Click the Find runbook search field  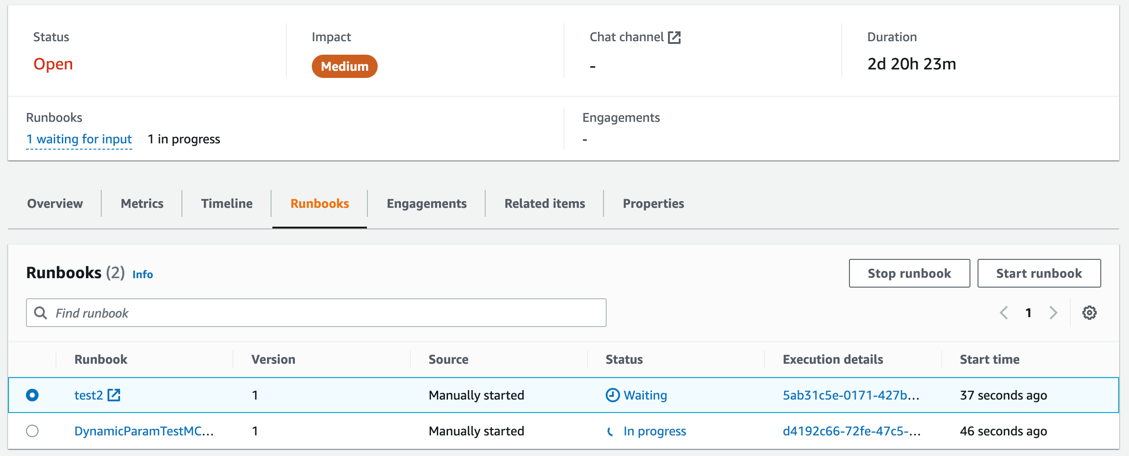click(x=323, y=313)
